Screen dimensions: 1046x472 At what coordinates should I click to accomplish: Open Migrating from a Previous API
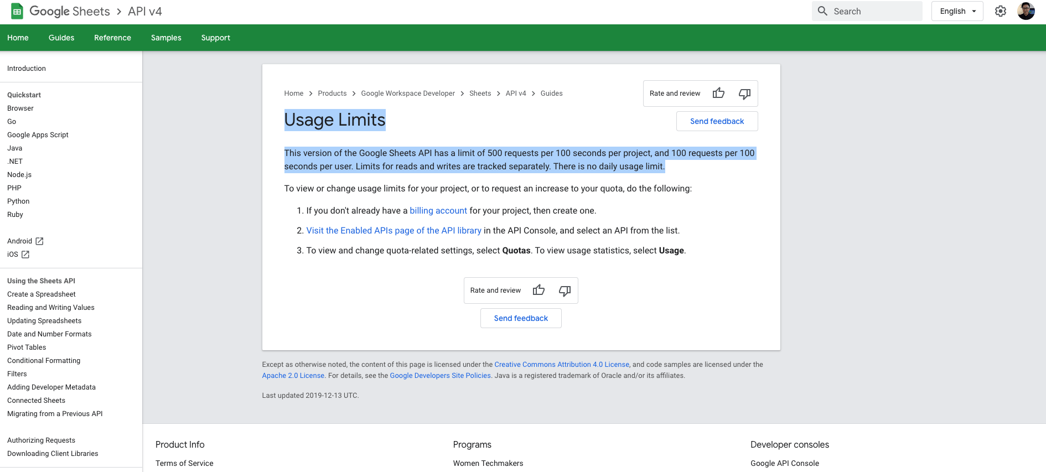[55, 414]
